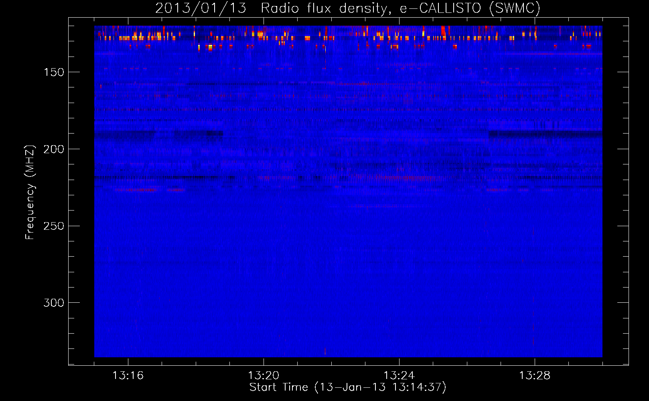Select the 300 frequency tick label
649x401 pixels.
[54, 303]
